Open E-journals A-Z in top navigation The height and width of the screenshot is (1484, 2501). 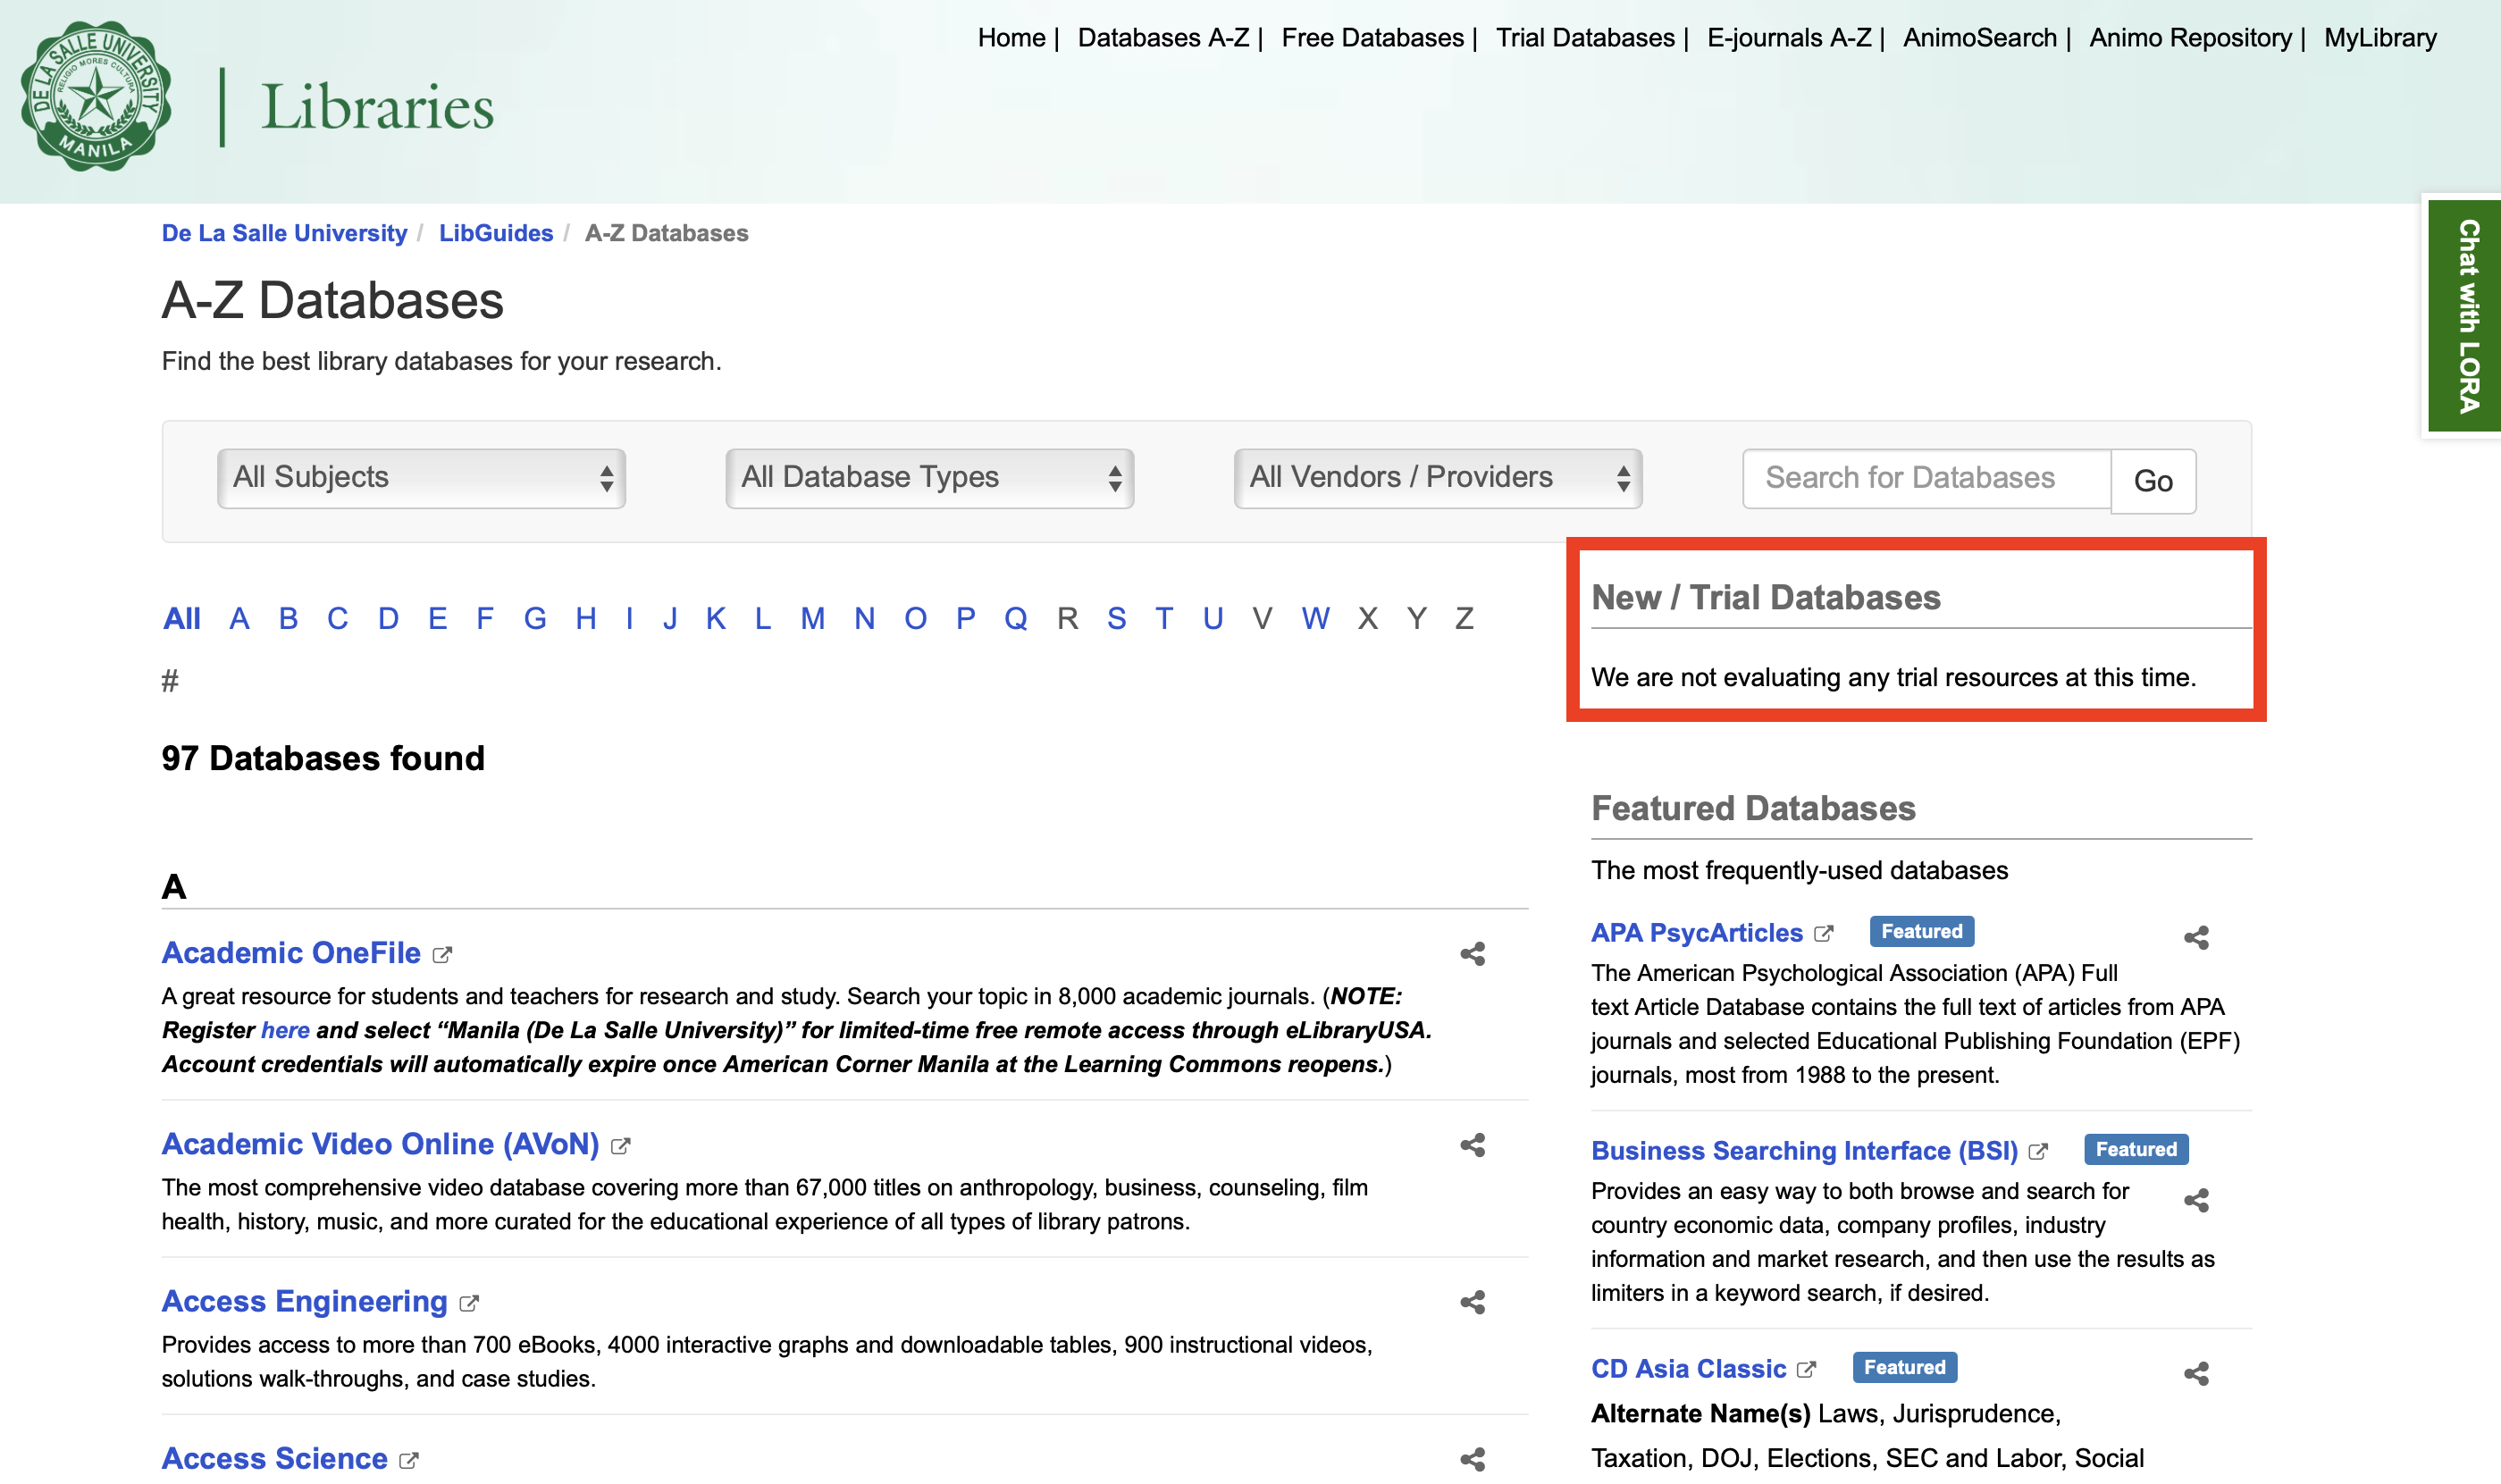pyautogui.click(x=1789, y=38)
